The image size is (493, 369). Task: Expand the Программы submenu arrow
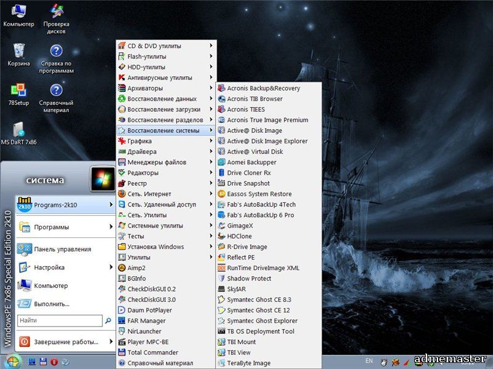click(111, 226)
